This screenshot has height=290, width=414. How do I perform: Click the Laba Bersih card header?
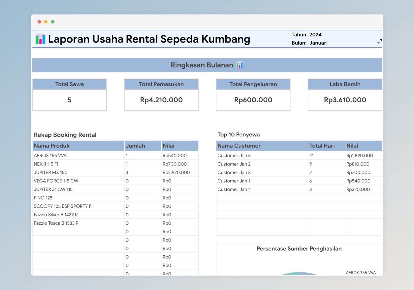click(345, 84)
